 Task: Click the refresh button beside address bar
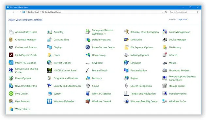(x=166, y=12)
